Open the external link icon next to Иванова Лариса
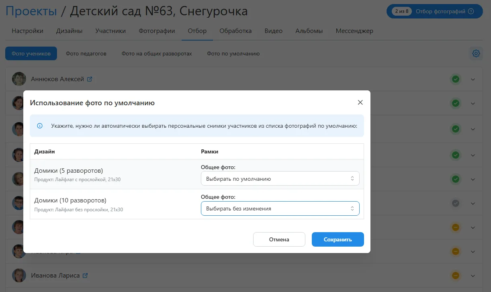Image resolution: width=491 pixels, height=292 pixels. (85, 276)
